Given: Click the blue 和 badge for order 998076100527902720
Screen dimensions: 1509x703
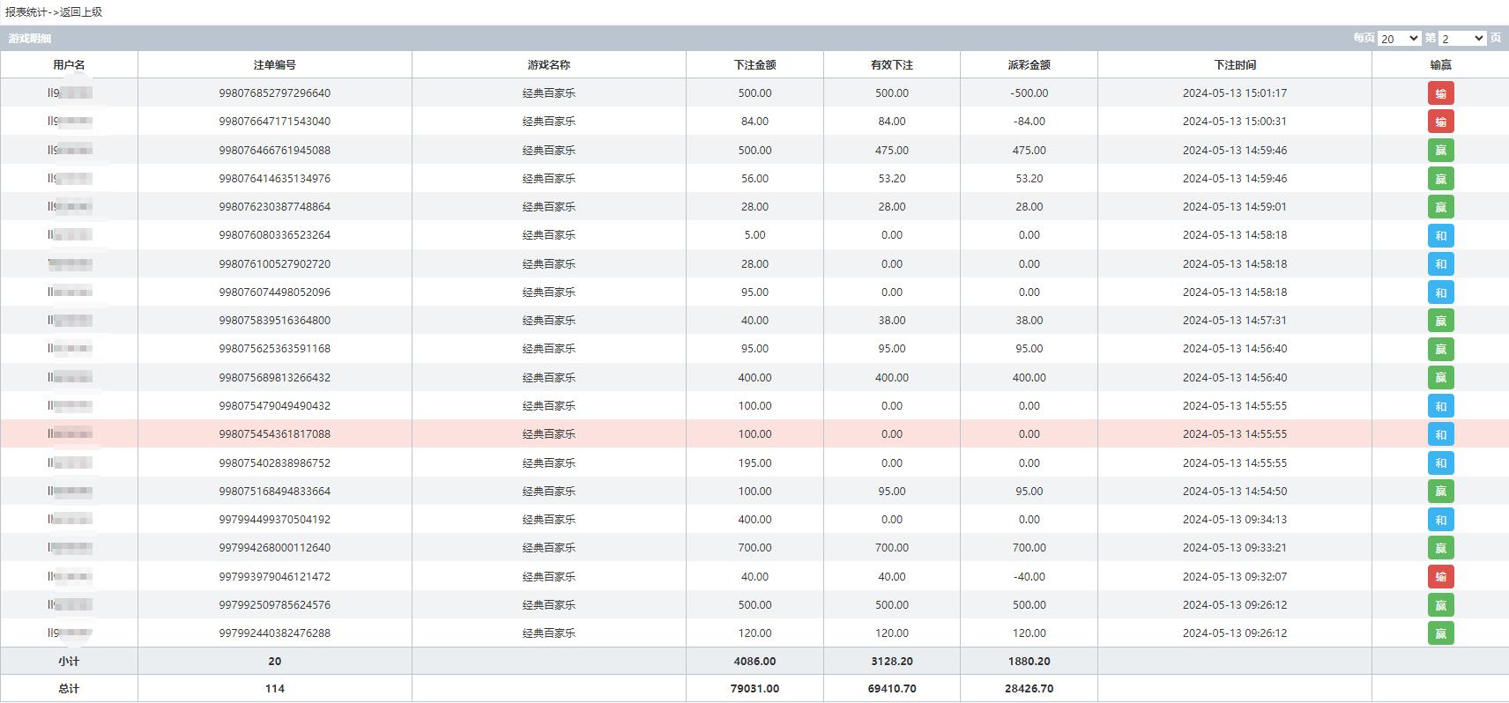Looking at the screenshot, I should point(1441,264).
